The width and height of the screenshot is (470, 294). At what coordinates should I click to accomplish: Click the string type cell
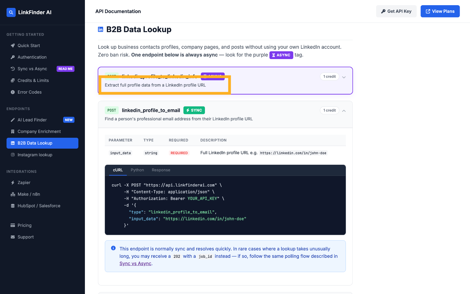click(151, 153)
